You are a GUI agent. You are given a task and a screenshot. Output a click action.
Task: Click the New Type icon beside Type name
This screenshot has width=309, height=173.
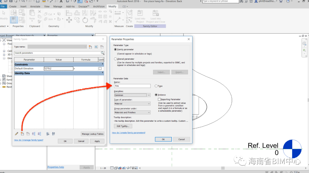click(90, 47)
